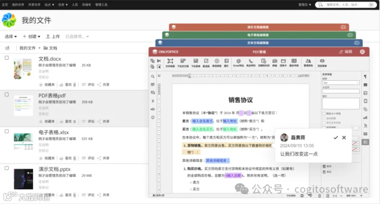Image resolution: width=380 pixels, height=204 pixels.
Task: Select checkbox for 演示文档.pptx
Action: point(7,168)
